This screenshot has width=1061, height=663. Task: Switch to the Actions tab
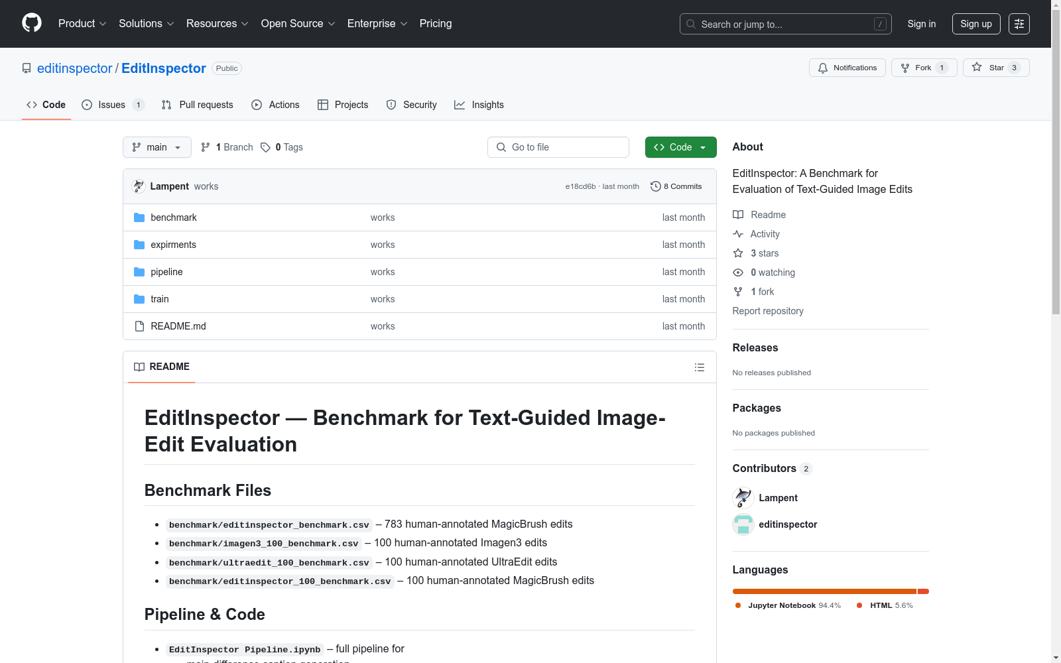(x=276, y=105)
